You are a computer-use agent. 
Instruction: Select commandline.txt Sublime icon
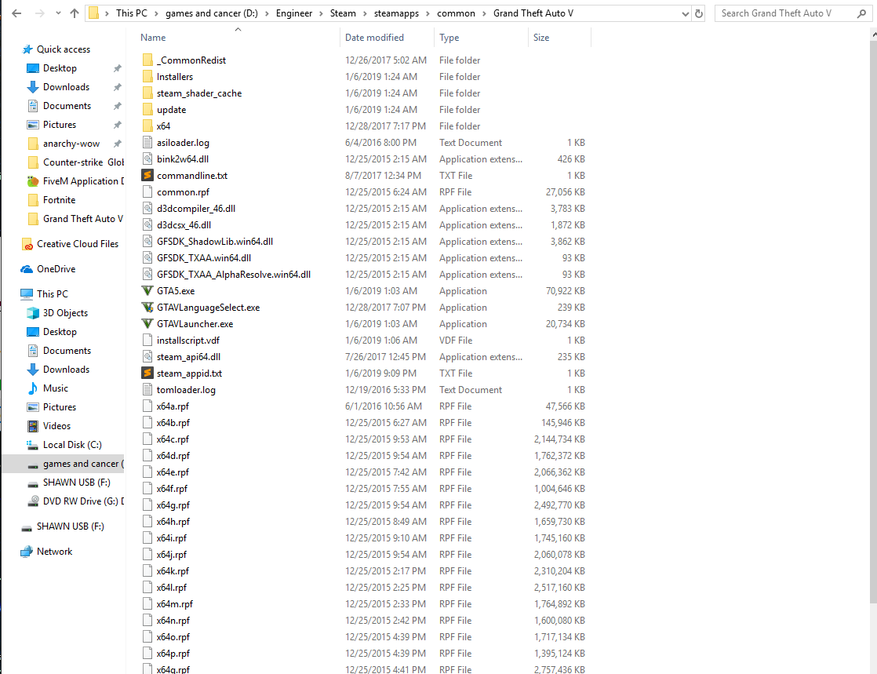click(147, 175)
